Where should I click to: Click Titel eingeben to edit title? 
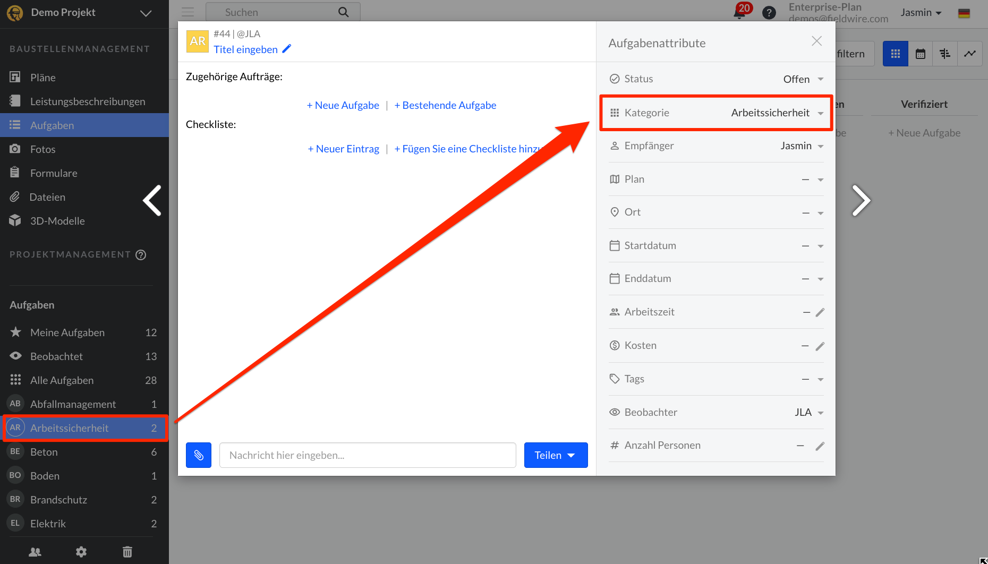click(246, 49)
